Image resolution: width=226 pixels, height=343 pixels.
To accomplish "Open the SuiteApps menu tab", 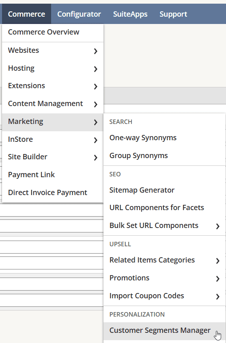I will (x=130, y=14).
